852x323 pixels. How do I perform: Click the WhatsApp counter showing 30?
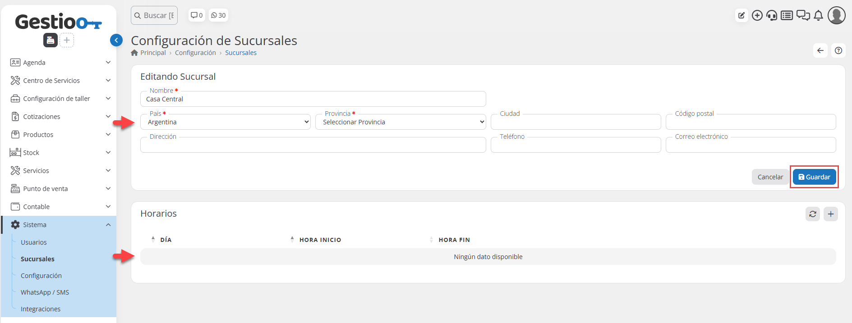point(218,15)
